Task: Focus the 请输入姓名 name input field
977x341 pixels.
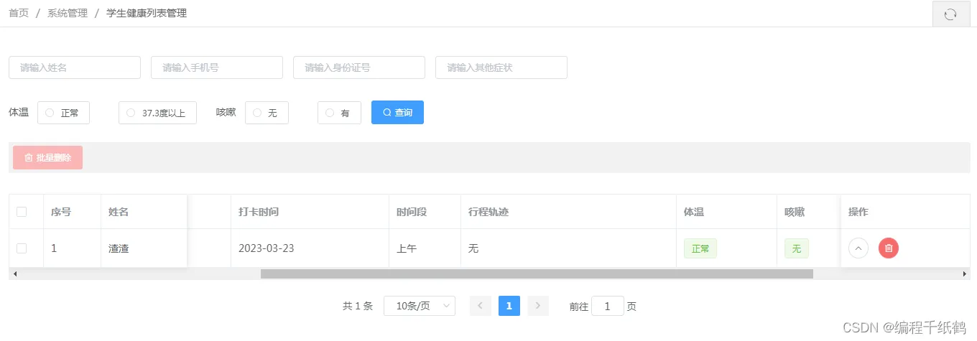Action: pyautogui.click(x=75, y=67)
